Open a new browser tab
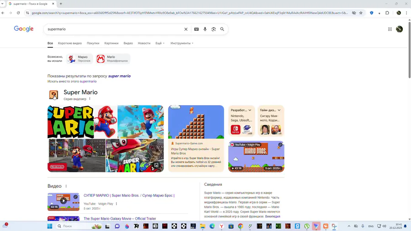Image resolution: width=411 pixels, height=231 pixels. [x=61, y=4]
